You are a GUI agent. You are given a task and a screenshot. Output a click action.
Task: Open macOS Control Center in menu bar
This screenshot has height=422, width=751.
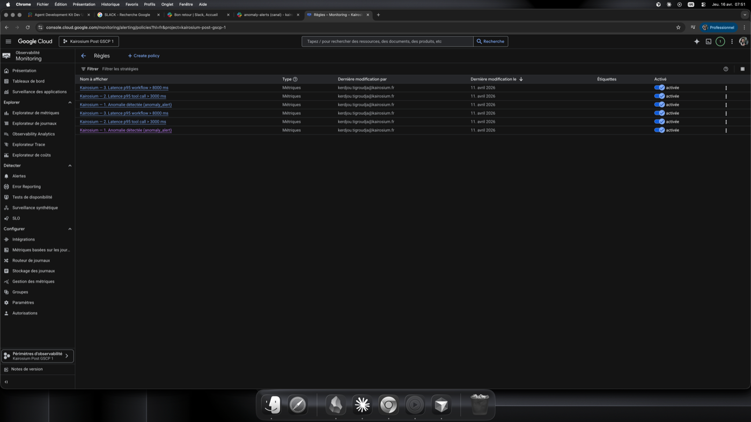703,4
